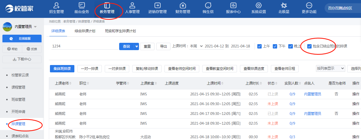Screen dimensions: 361x139
Task: Click the 帮助 help button
Action: [12, 49]
